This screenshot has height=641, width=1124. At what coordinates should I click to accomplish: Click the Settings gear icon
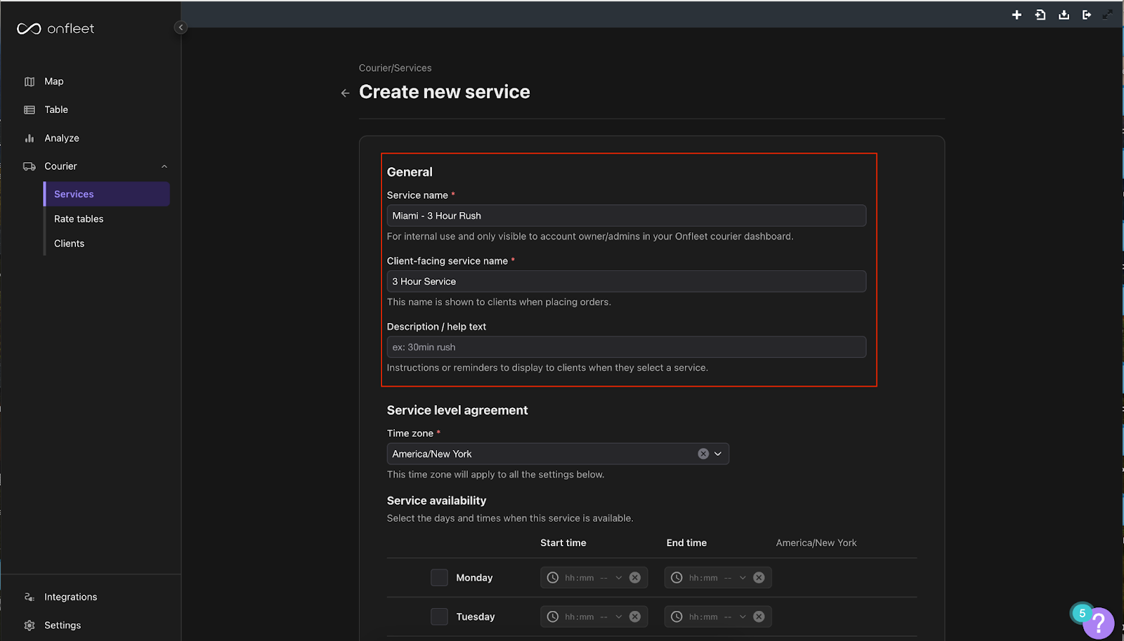click(30, 625)
